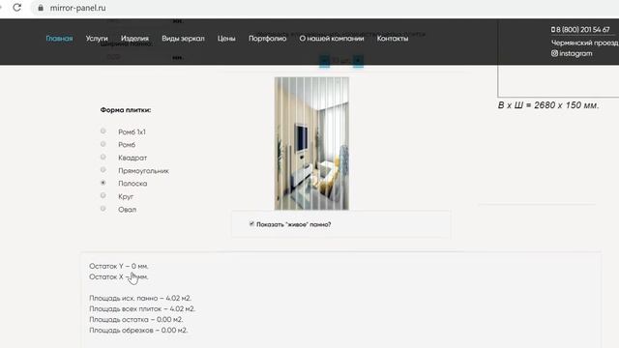
Task: Click the padlock site security icon
Action: point(41,8)
